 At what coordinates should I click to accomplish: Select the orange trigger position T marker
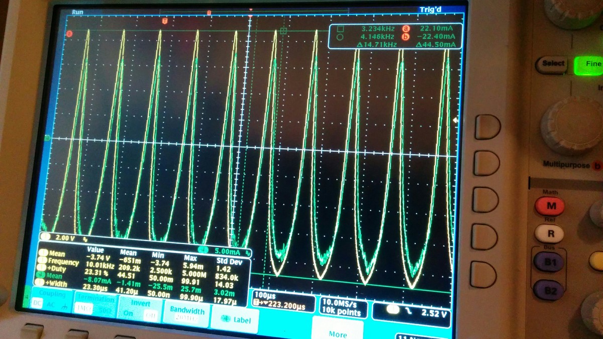(x=165, y=21)
